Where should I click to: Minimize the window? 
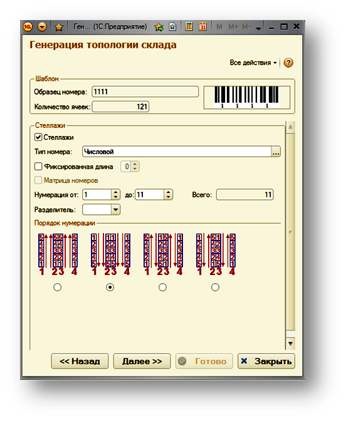coord(272,27)
